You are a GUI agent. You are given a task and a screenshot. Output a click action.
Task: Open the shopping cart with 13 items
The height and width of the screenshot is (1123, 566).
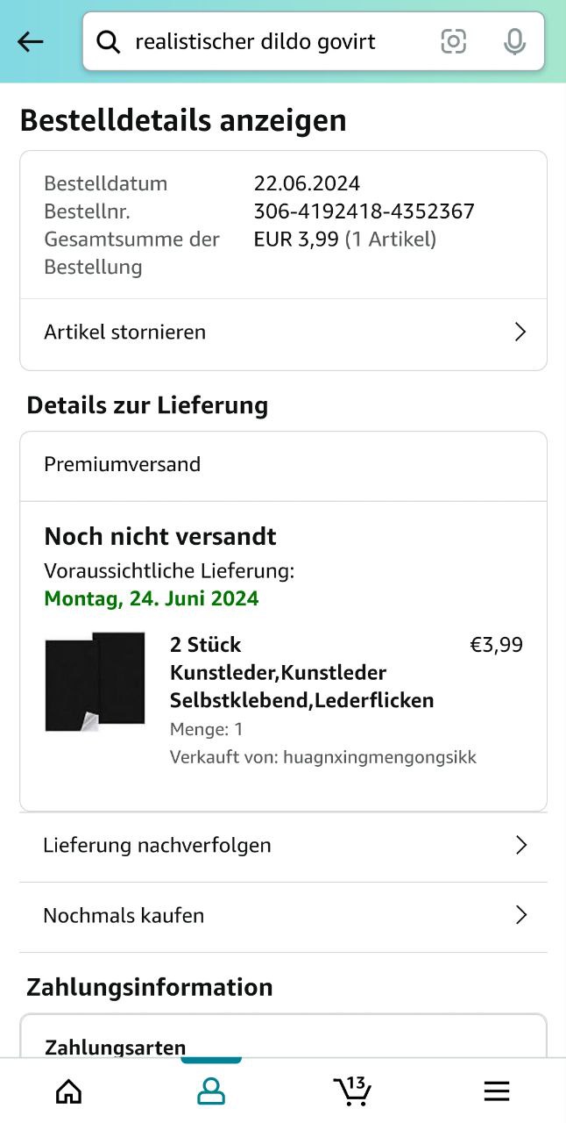pos(353,1091)
